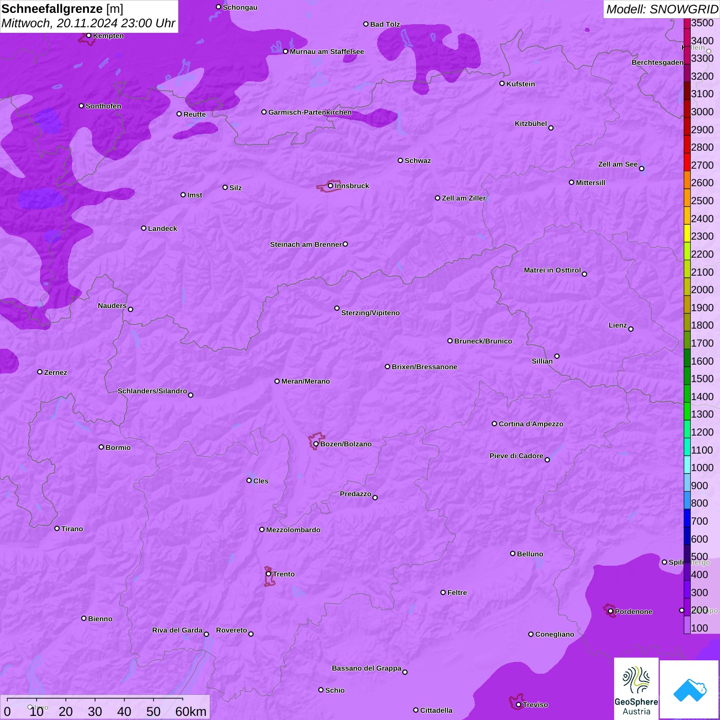720x720 pixels.
Task: Click the 'Feltre' label
Action: point(457,592)
